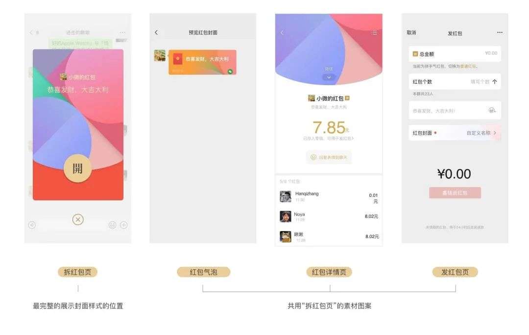Tap 回复表情到聊天 button

[329, 157]
